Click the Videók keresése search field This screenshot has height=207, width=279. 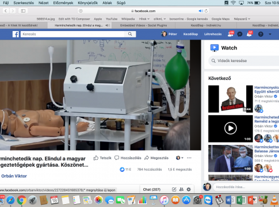244,61
